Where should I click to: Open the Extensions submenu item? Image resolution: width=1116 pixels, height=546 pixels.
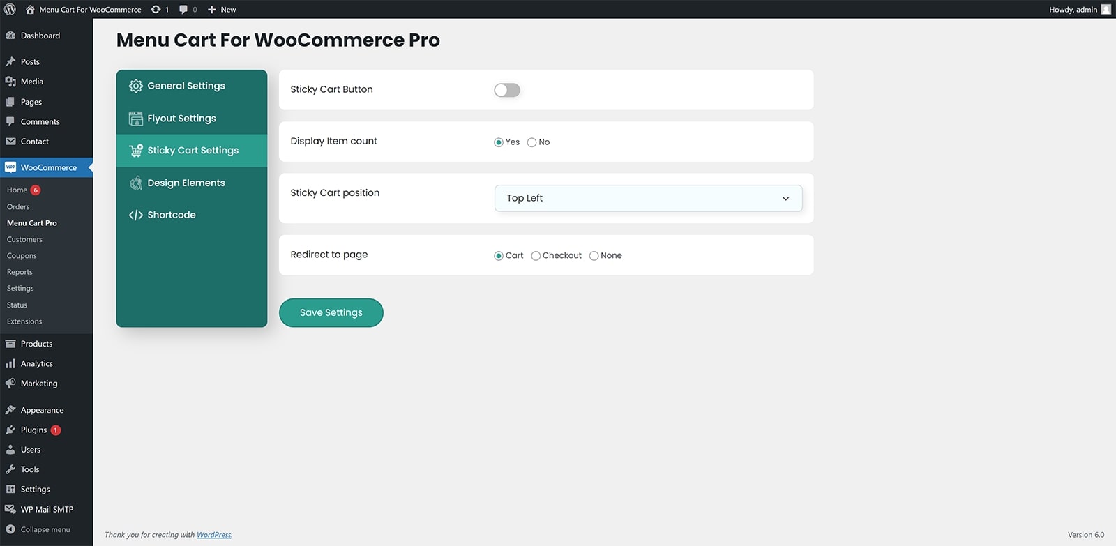point(24,321)
